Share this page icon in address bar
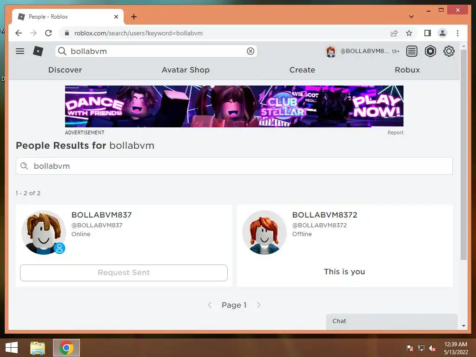This screenshot has width=476, height=357. 394,33
